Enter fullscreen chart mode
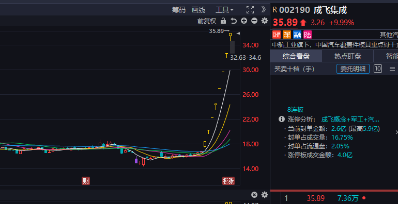This screenshot has height=204, width=398. (250, 10)
